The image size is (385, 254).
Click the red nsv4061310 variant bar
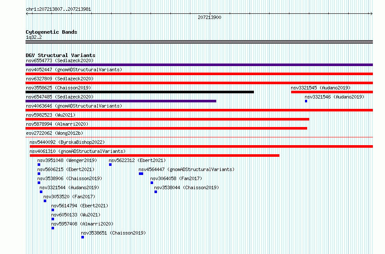[x=154, y=156]
